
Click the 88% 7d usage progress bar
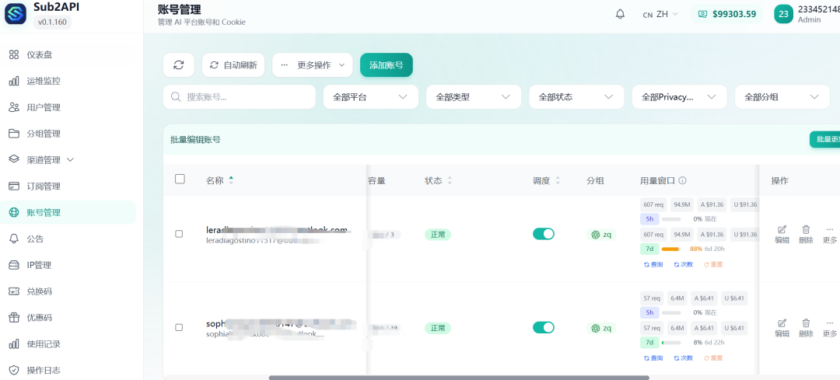coord(671,249)
